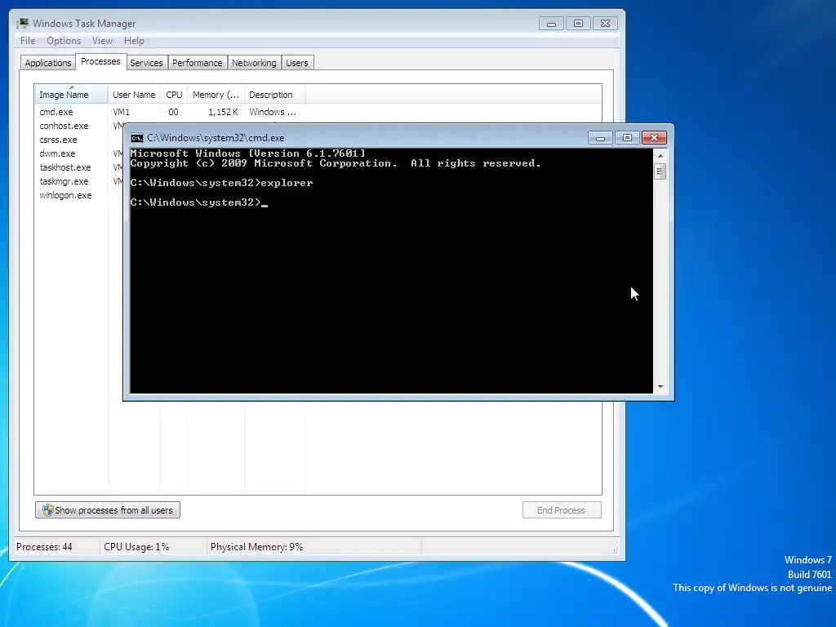Sort processes by User Name column

[134, 95]
